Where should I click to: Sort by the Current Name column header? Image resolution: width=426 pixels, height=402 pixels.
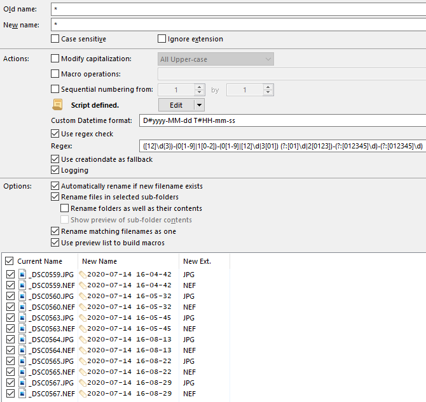(39, 261)
